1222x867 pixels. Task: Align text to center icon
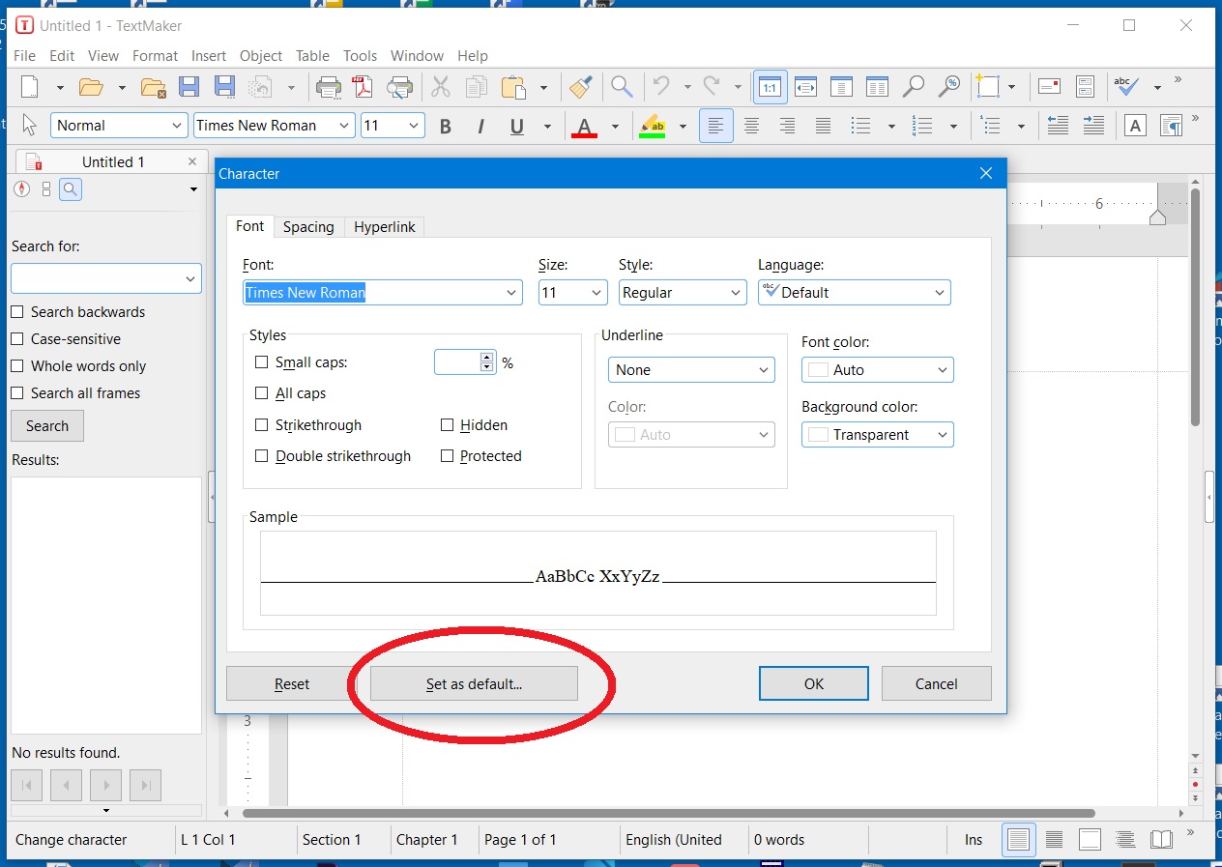(x=751, y=126)
